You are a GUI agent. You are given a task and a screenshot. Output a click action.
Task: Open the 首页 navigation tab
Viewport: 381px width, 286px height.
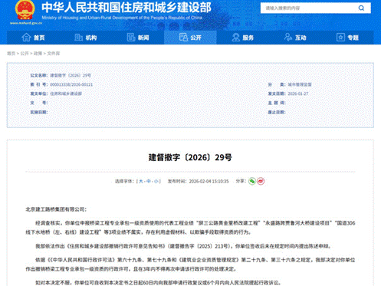click(x=33, y=38)
